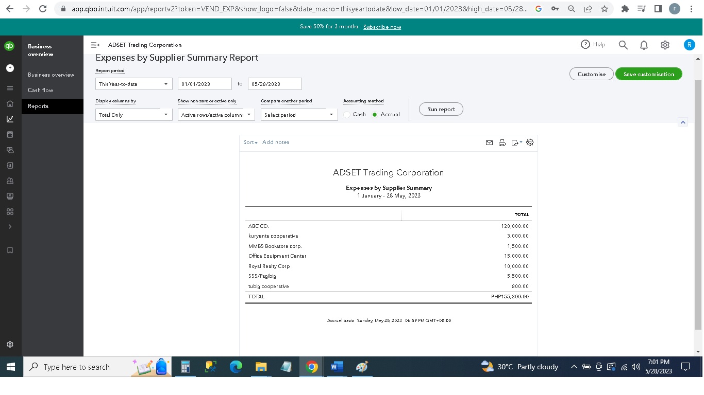Select the Cash accounting method

347,115
